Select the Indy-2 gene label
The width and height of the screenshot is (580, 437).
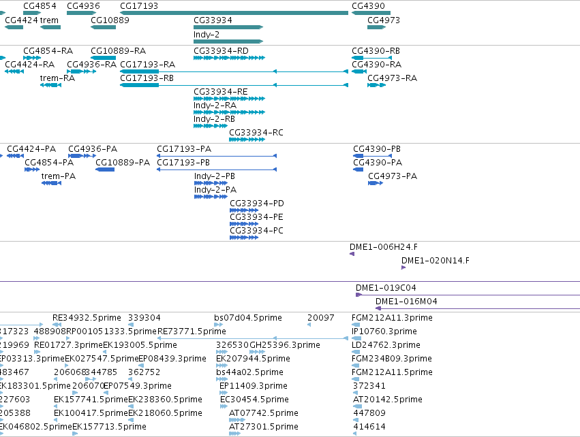[207, 35]
